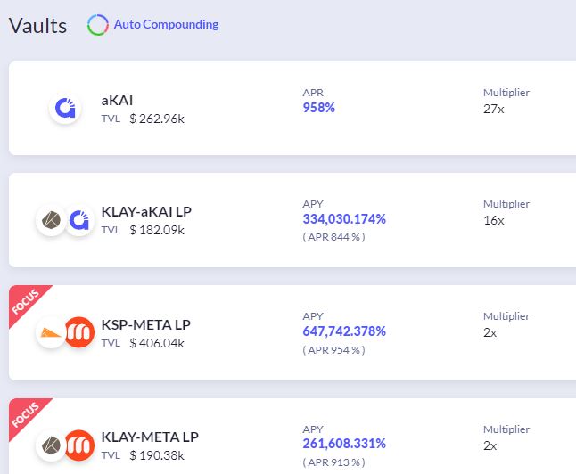This screenshot has width=576, height=474.
Task: Click the Auto Compounding circular icon
Action: point(98,25)
